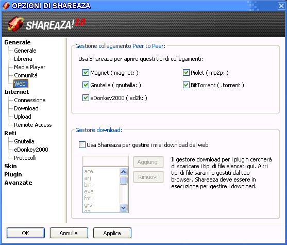Close the Opzioni di Shareaza dialog
This screenshot has width=287, height=245.
(281, 6)
